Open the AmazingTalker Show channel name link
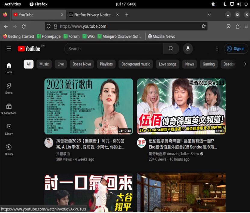The height and width of the screenshot is (213, 250). click(x=174, y=154)
